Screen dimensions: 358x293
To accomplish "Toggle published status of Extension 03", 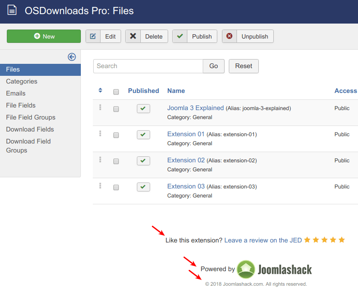I will (143, 187).
